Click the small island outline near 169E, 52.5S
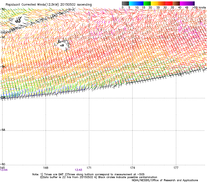 pyautogui.click(x=62, y=45)
